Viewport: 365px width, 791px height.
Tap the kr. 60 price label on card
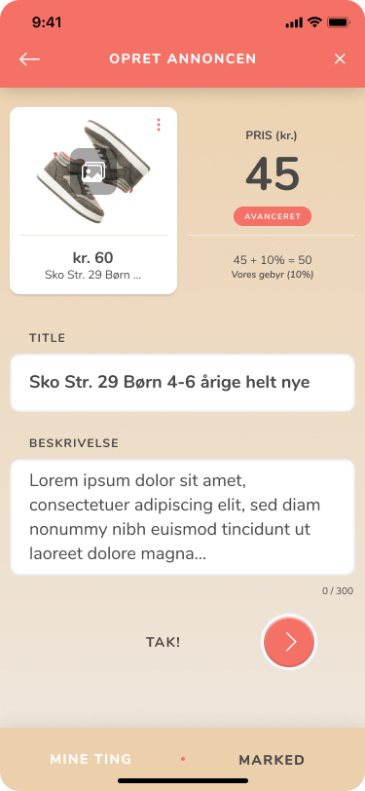pos(93,258)
